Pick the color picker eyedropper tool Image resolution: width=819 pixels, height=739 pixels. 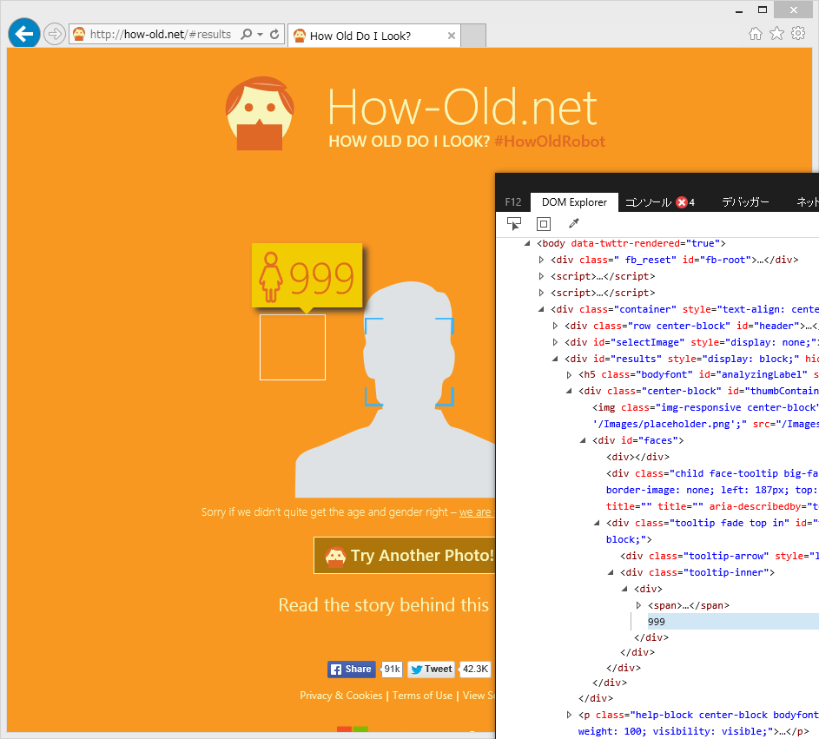coord(572,223)
